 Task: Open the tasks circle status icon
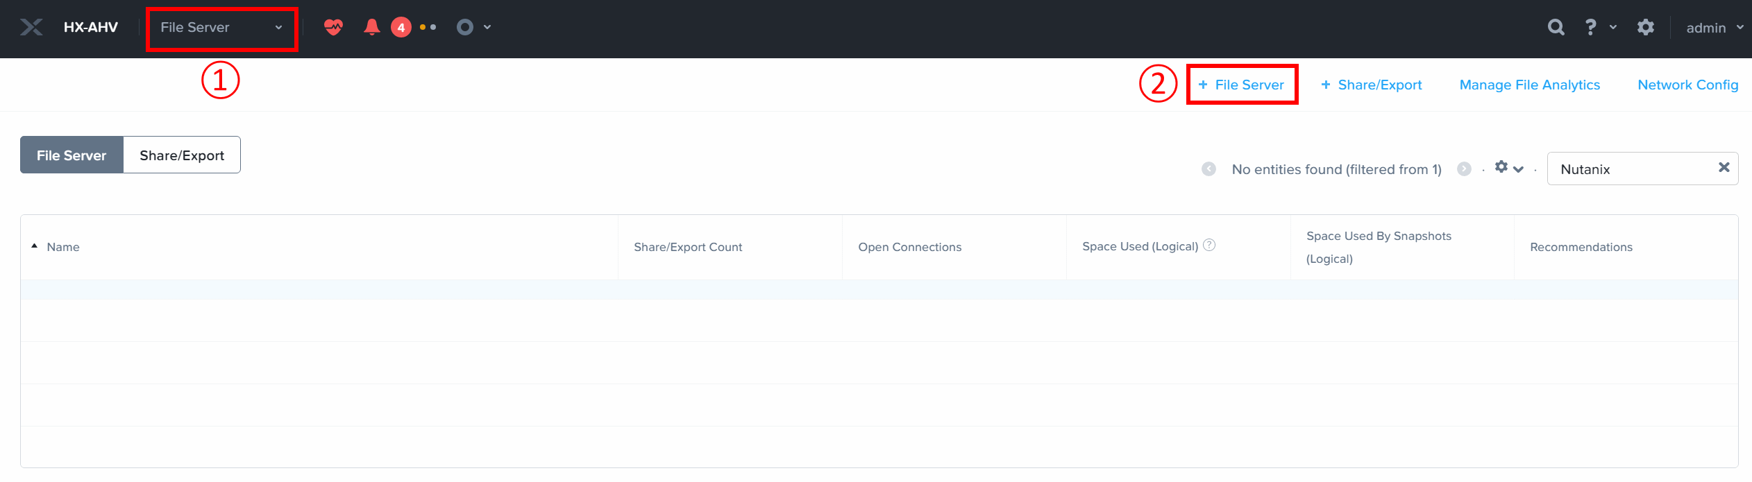[465, 27]
